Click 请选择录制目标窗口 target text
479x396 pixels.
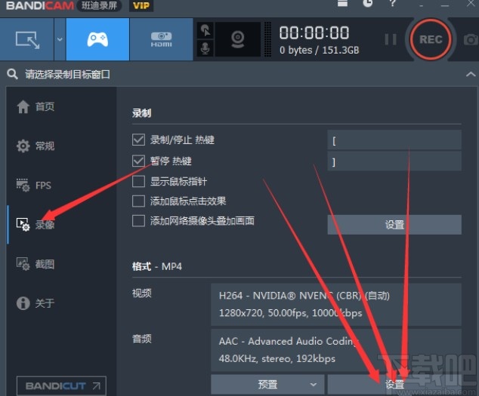[67, 74]
